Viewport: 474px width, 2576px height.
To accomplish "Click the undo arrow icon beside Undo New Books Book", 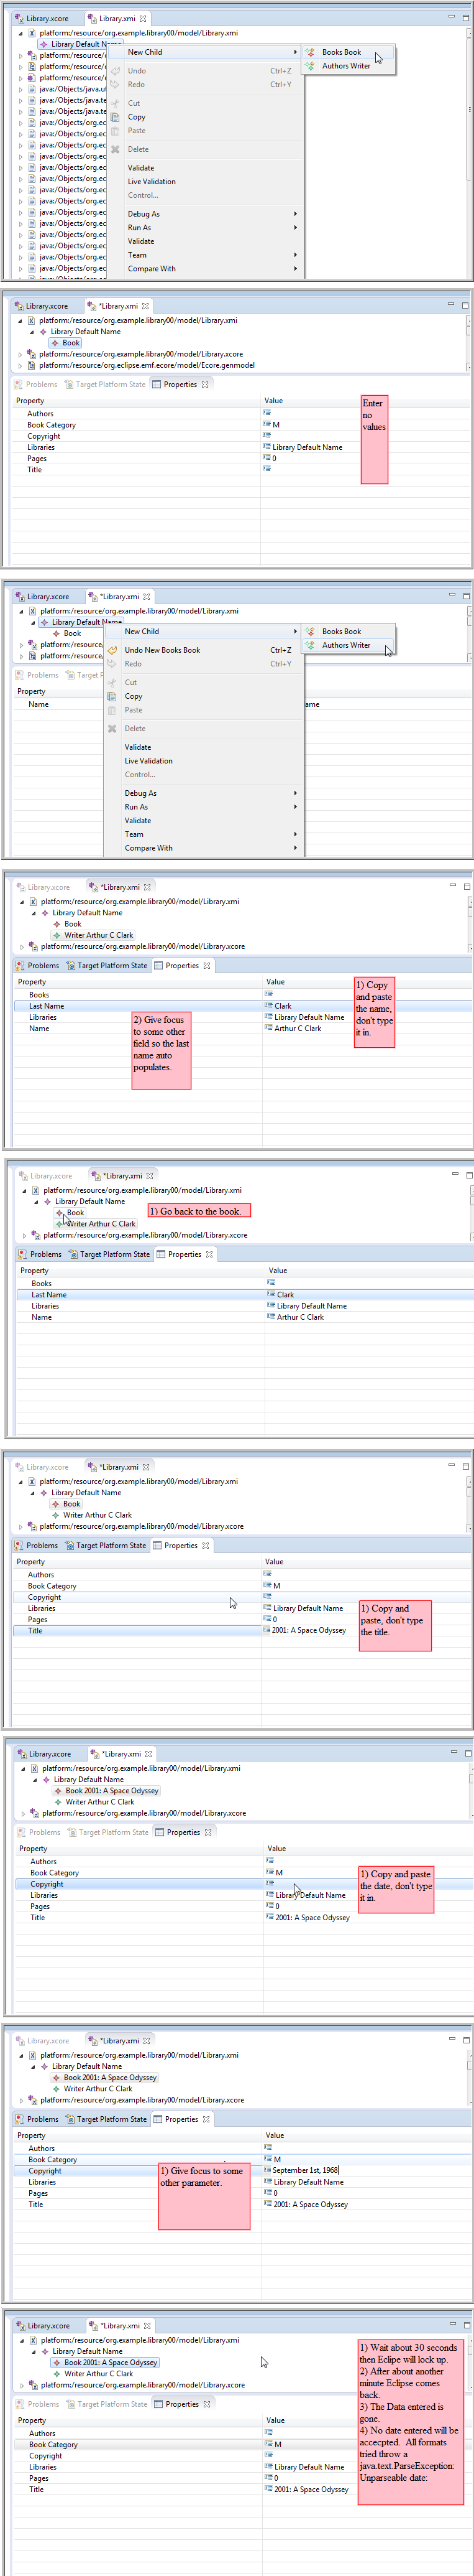I will pos(113,650).
